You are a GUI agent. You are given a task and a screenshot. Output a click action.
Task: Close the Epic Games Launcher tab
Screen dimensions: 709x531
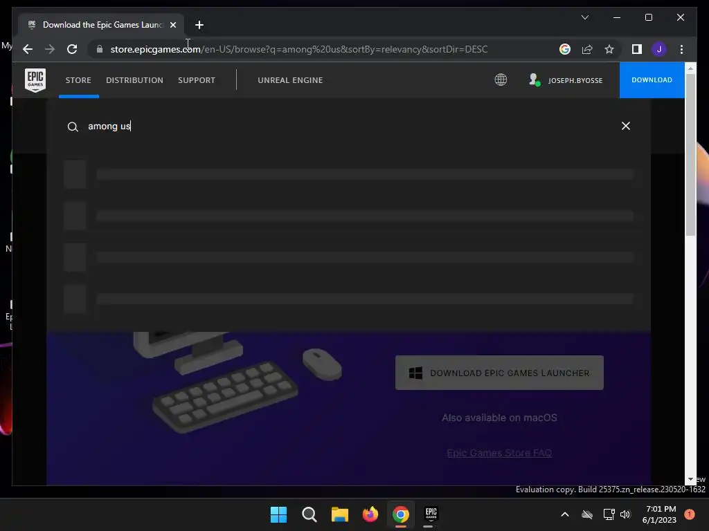(x=172, y=25)
